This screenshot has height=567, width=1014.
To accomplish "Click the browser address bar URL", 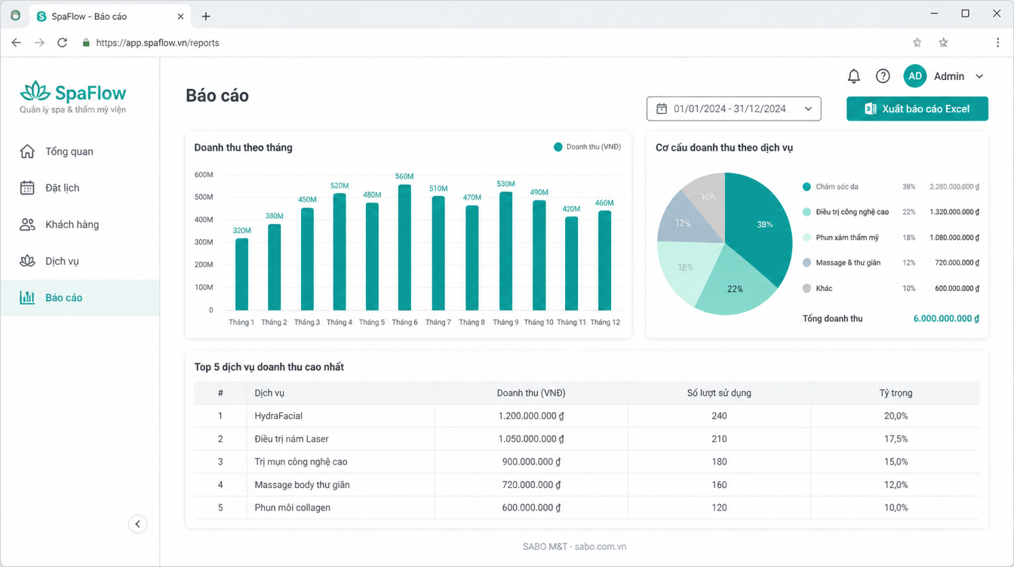I will point(158,43).
